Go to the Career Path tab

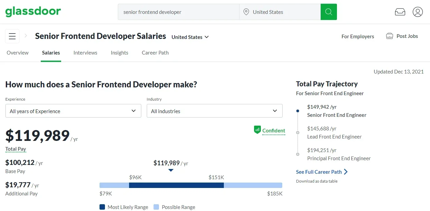click(x=155, y=53)
